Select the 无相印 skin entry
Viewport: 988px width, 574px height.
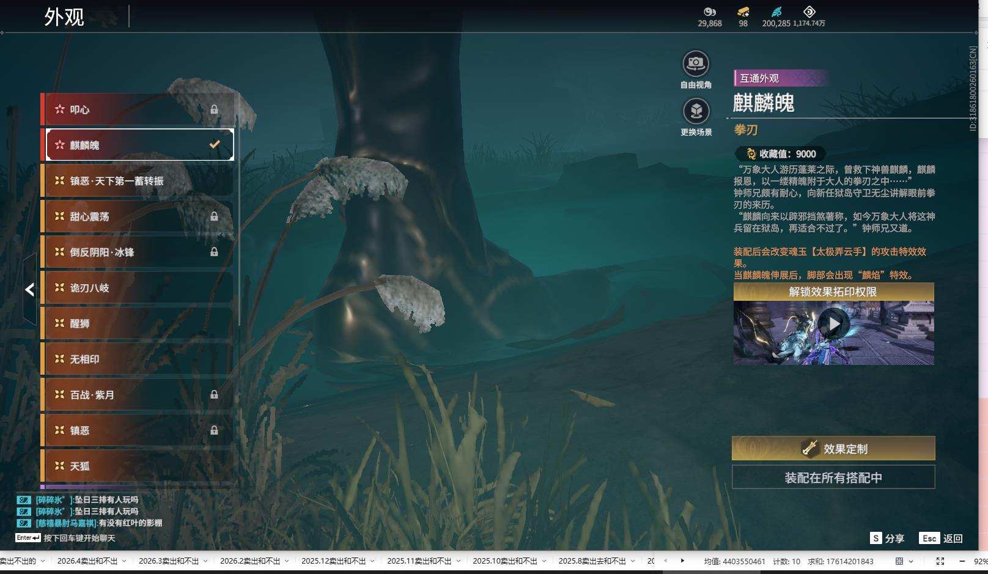pyautogui.click(x=138, y=359)
